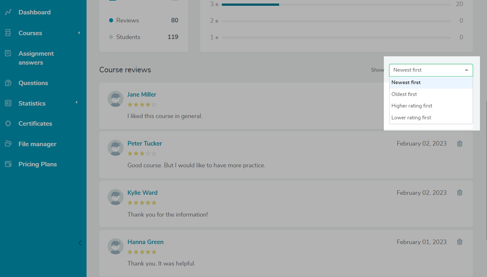Click Kylie Ward's avatar thumbnail
Image resolution: width=487 pixels, height=277 pixels.
(116, 197)
